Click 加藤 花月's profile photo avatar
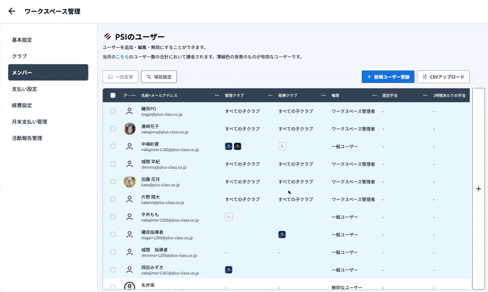 [129, 182]
